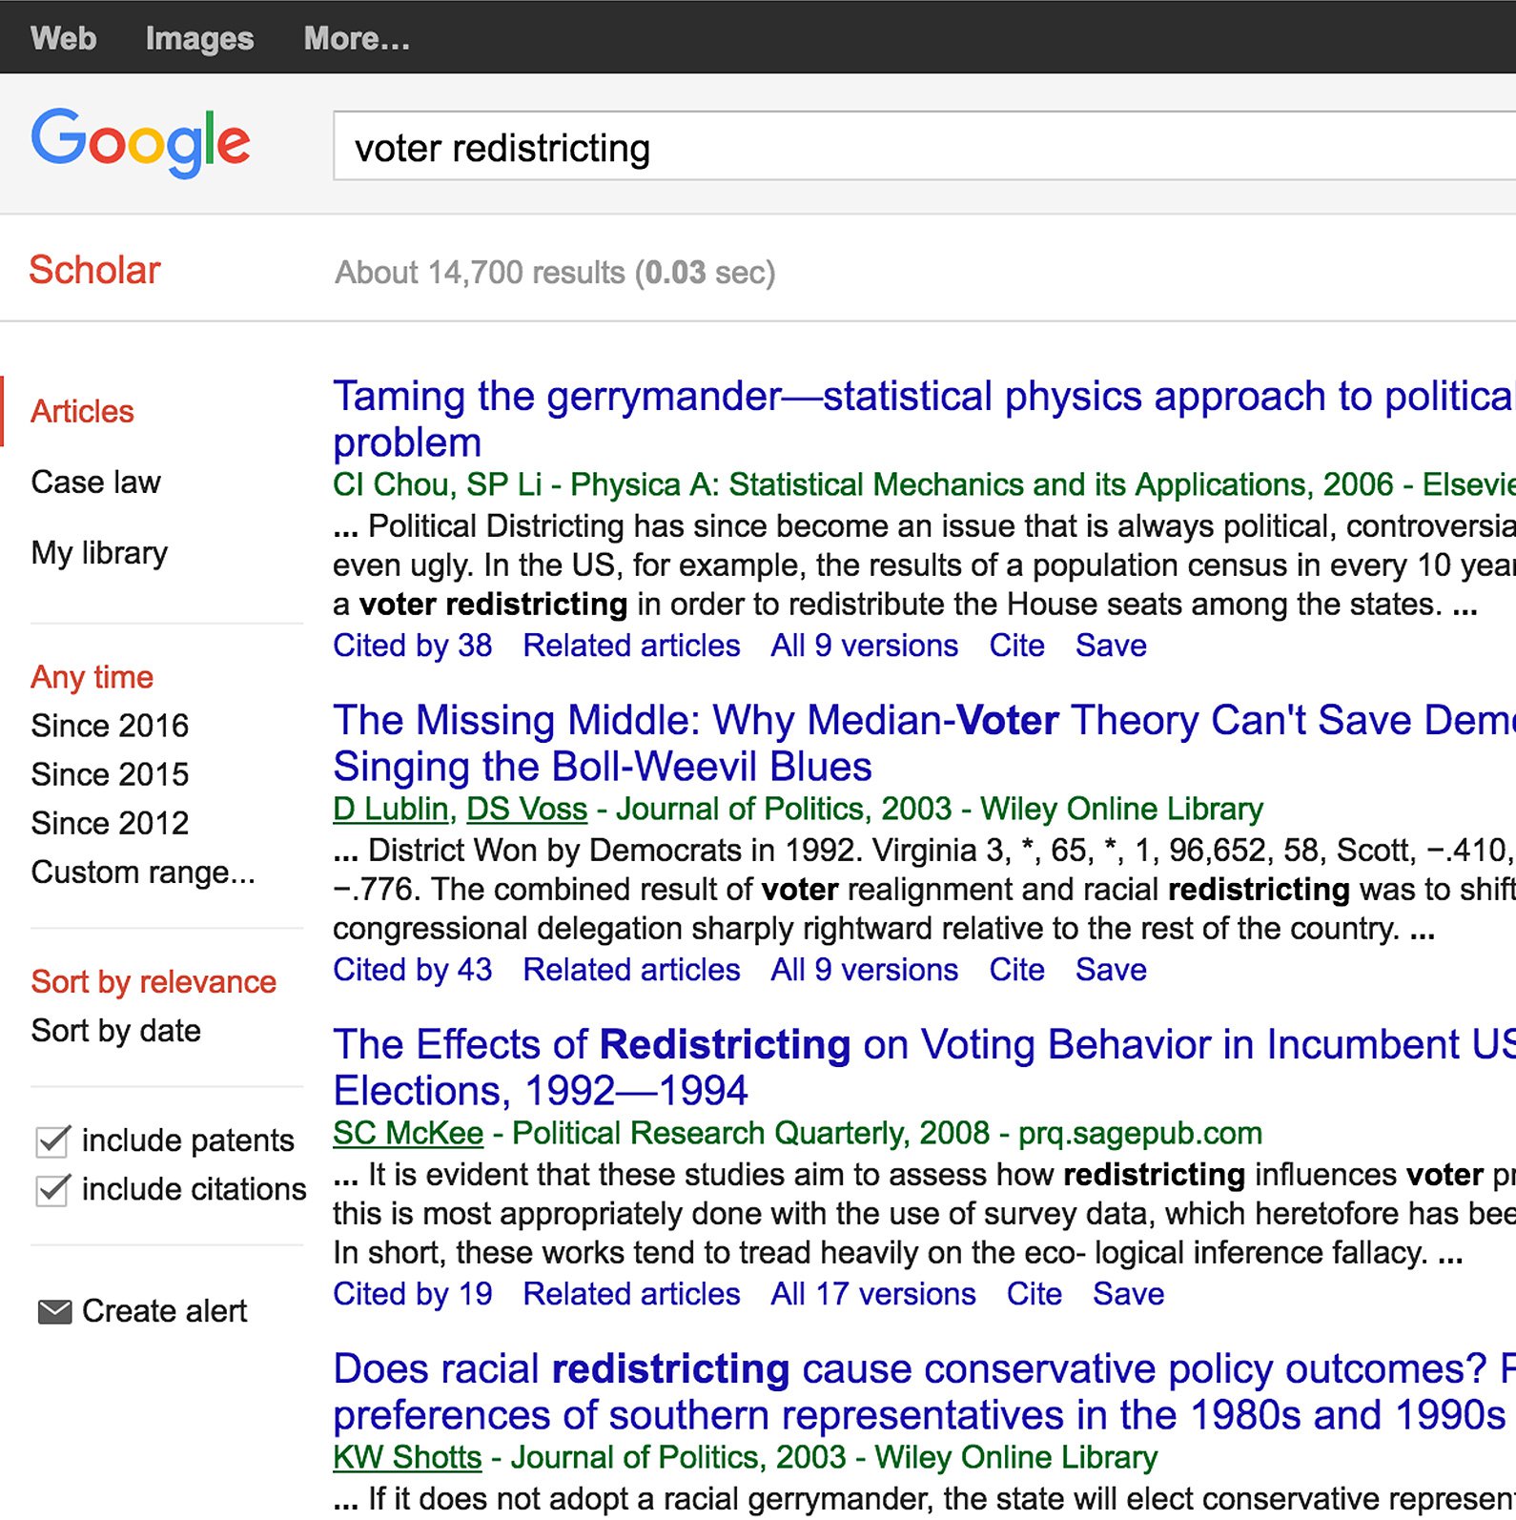Click Cited by 38
1516x1520 pixels.
click(413, 646)
